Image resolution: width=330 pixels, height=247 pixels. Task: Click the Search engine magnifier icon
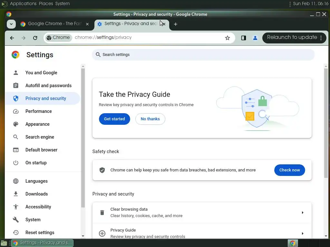(x=16, y=137)
